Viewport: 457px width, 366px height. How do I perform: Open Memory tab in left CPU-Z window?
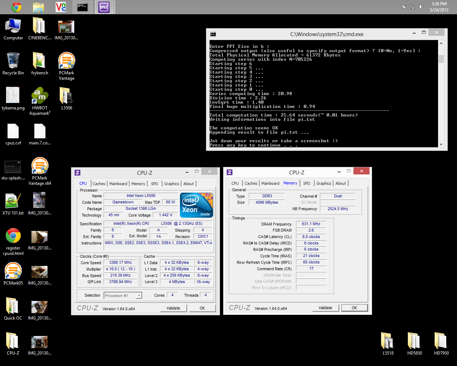click(138, 184)
